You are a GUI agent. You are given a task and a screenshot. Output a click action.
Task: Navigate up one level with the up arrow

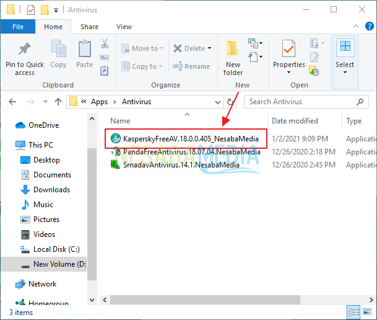tap(58, 102)
